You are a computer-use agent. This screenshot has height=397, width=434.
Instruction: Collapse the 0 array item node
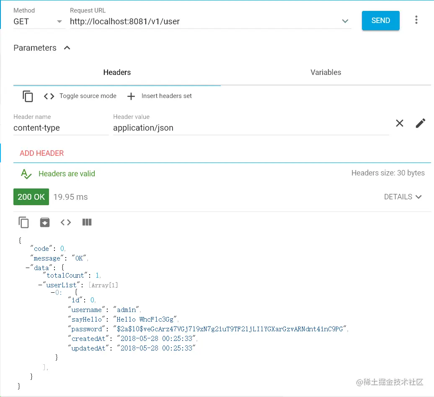click(53, 292)
